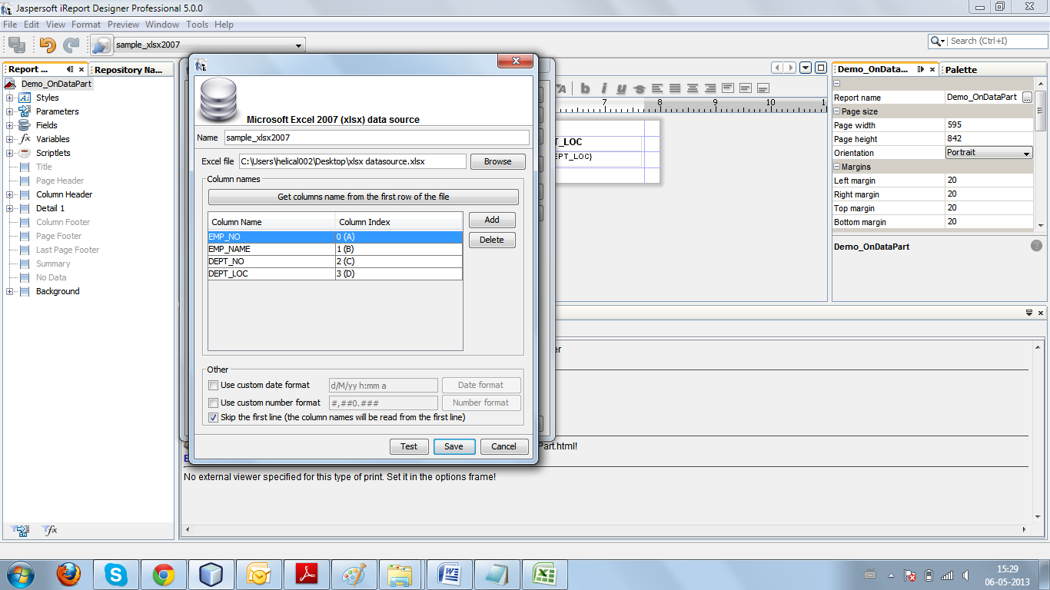Enable Use custom number format checkbox
This screenshot has height=590, width=1050.
[x=214, y=403]
